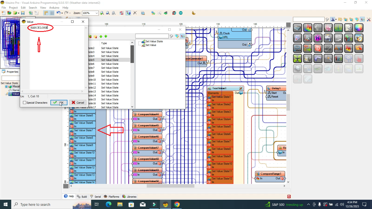This screenshot has height=209, width=372.
Task: Click the component palette search field
Action: (x=309, y=19)
